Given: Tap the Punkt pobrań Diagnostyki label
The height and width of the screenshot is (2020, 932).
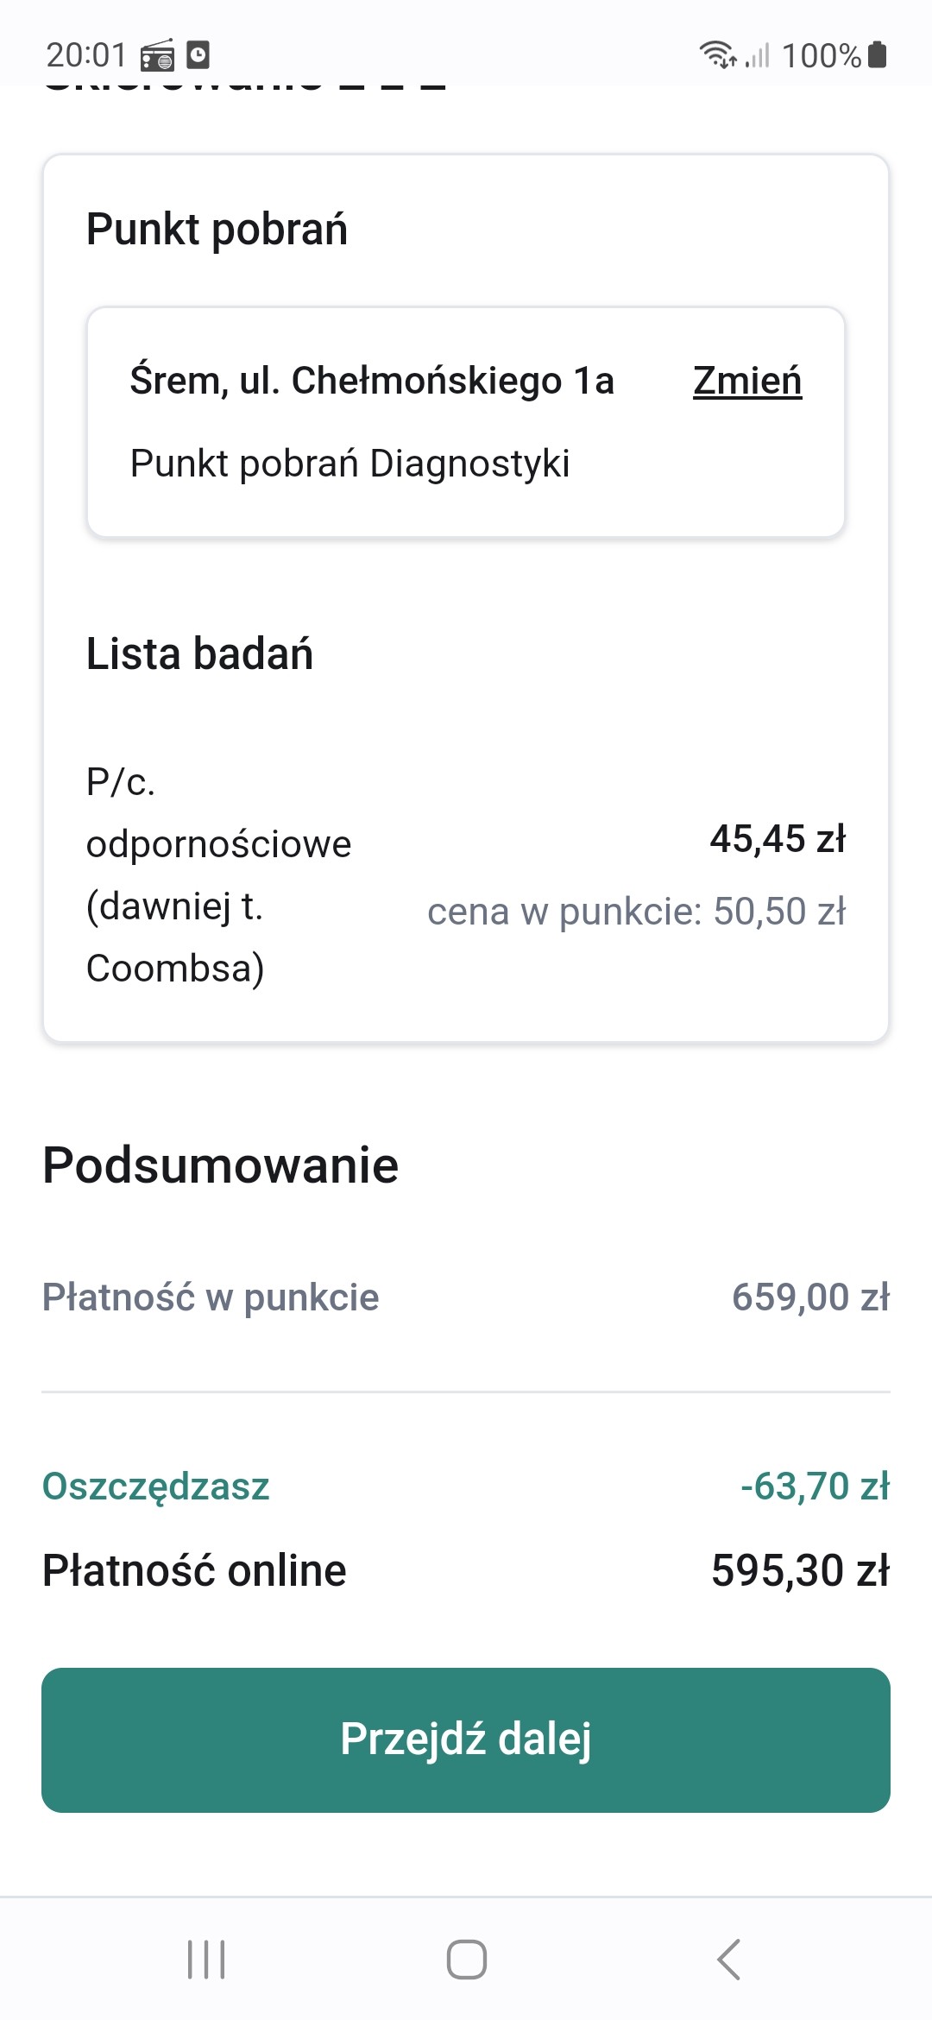Looking at the screenshot, I should coord(349,464).
